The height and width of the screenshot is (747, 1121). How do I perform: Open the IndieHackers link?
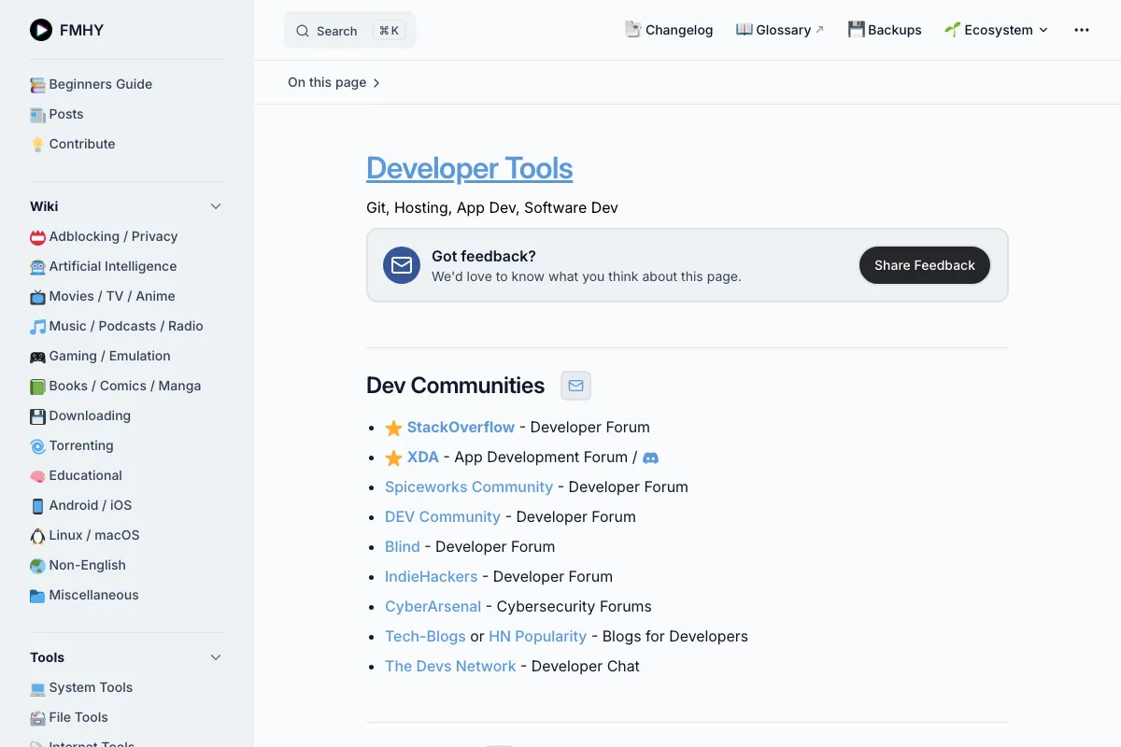432,576
